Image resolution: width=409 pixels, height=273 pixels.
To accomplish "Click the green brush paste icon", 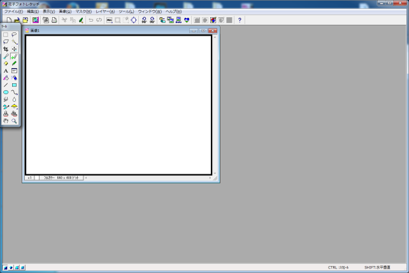I will point(81,20).
